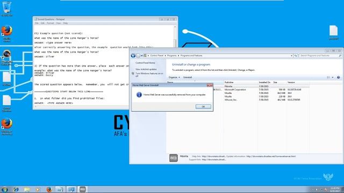Click Programs and Features breadcrumb segment
This screenshot has width=344, height=193.
[191, 56]
